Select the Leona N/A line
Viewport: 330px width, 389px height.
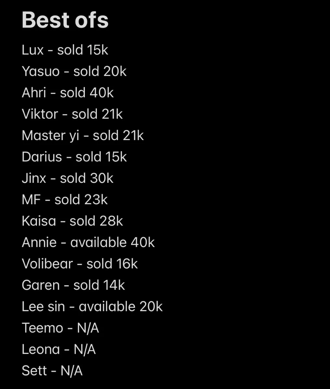[59, 349]
